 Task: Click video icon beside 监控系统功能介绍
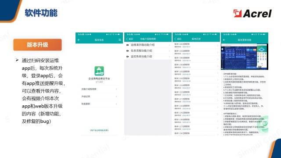click(x=128, y=57)
